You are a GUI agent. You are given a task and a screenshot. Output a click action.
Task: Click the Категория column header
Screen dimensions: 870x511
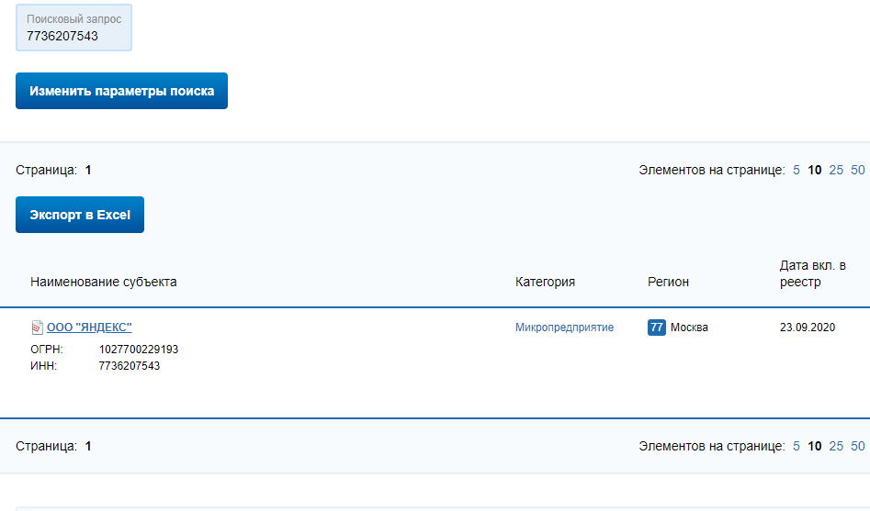(545, 282)
